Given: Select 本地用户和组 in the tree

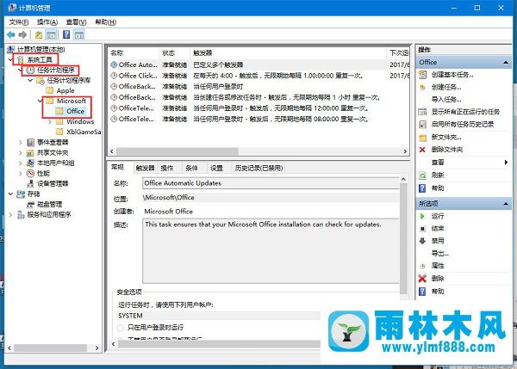Looking at the screenshot, I should [55, 163].
